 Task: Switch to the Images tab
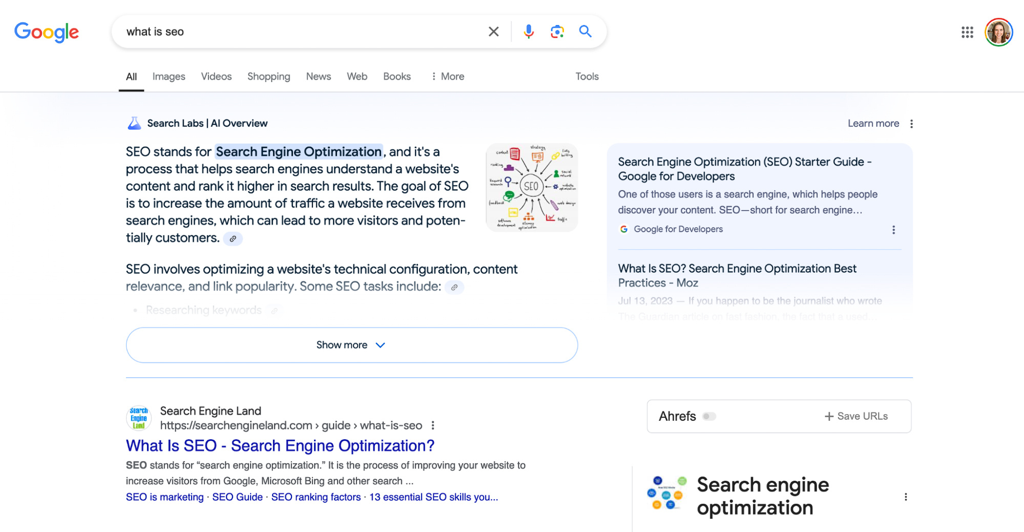[x=169, y=76]
